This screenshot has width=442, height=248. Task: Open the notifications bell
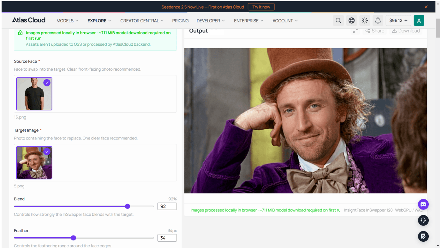coord(378,21)
